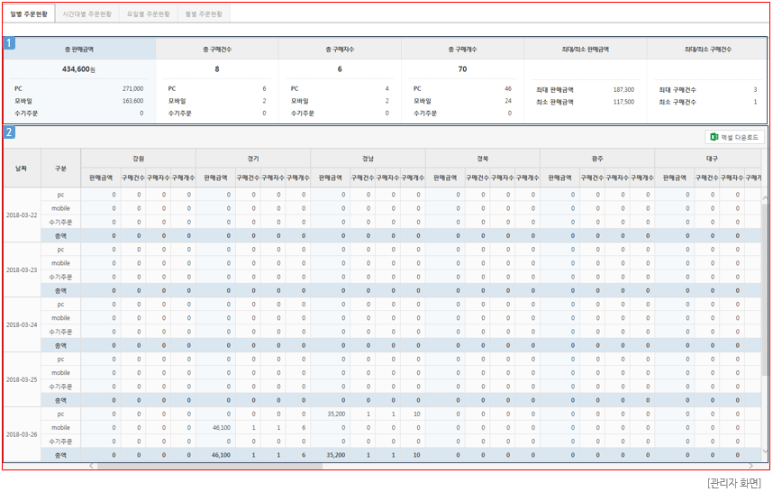Click the 총 구매건수 summary header
This screenshot has height=492, width=773.
pos(217,49)
